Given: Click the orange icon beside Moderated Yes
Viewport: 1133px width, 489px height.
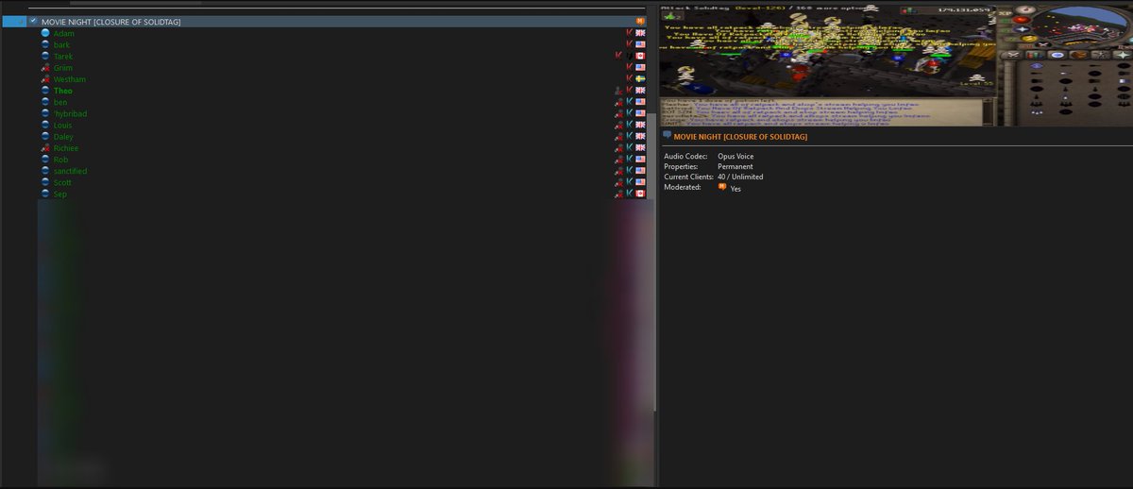Looking at the screenshot, I should (x=722, y=187).
